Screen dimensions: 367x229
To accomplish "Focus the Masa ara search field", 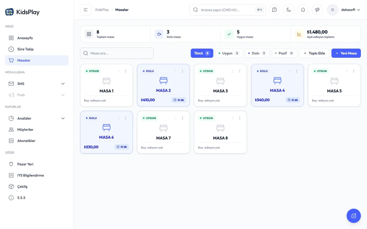I will 117,53.
